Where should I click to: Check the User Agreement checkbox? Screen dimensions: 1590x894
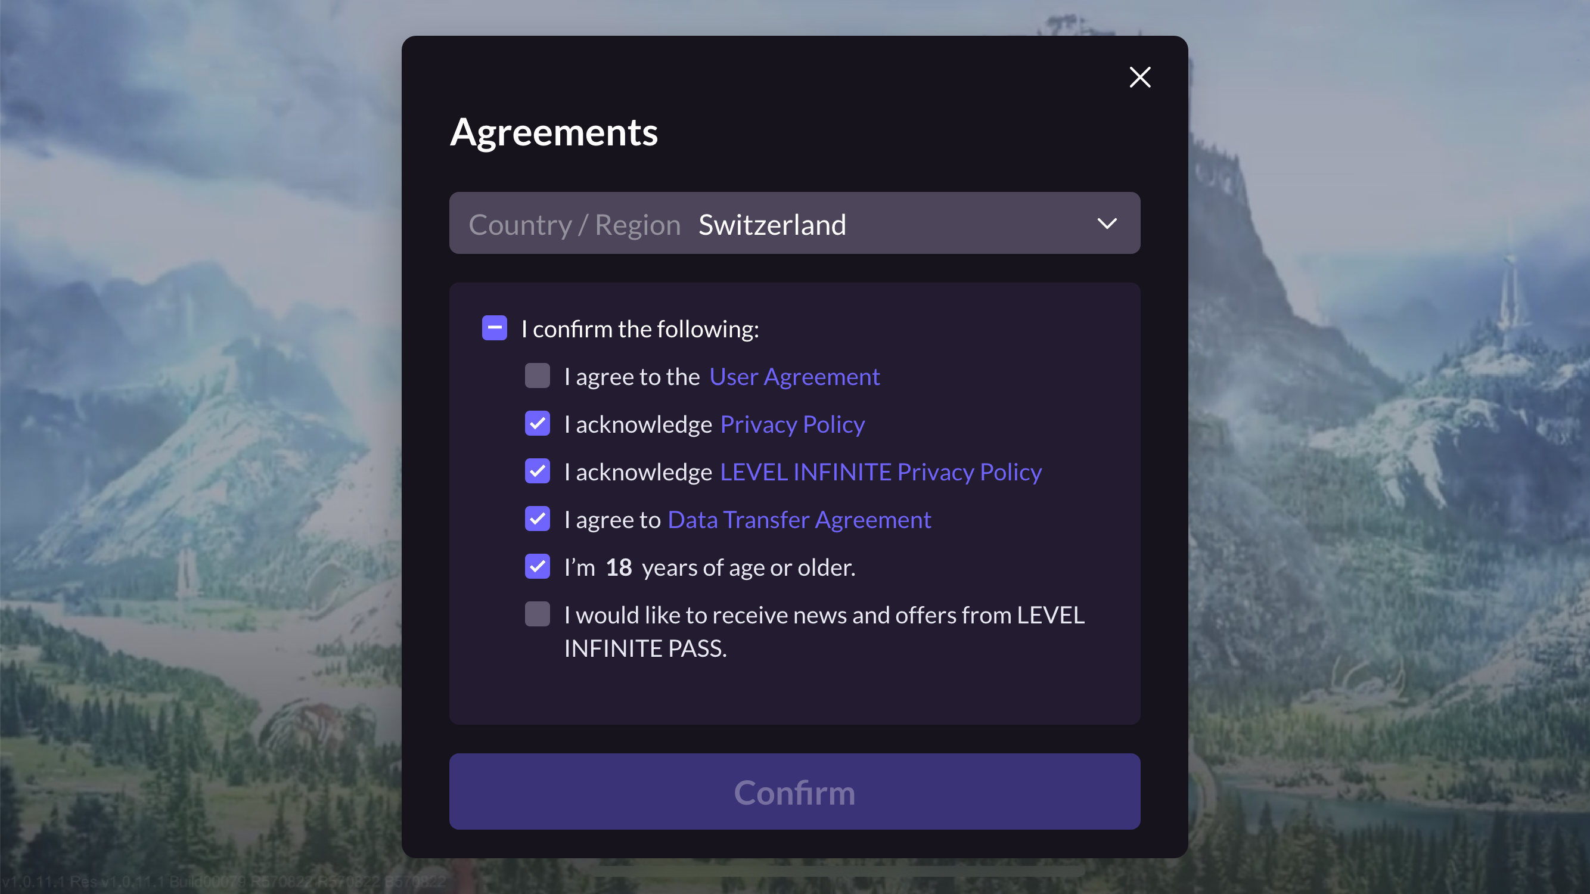537,375
